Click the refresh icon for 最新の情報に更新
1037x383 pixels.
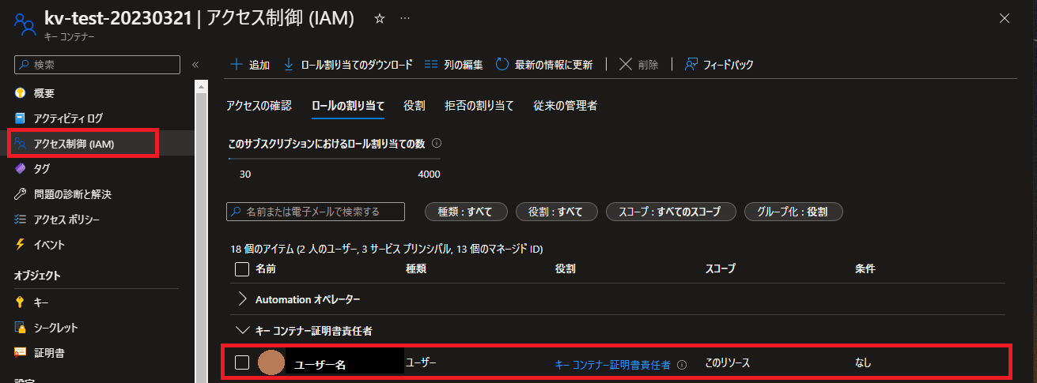[501, 65]
